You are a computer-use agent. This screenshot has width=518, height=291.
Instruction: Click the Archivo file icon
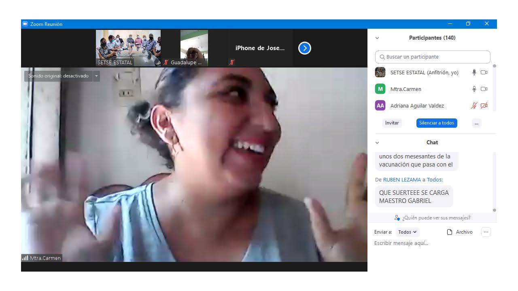tap(449, 232)
